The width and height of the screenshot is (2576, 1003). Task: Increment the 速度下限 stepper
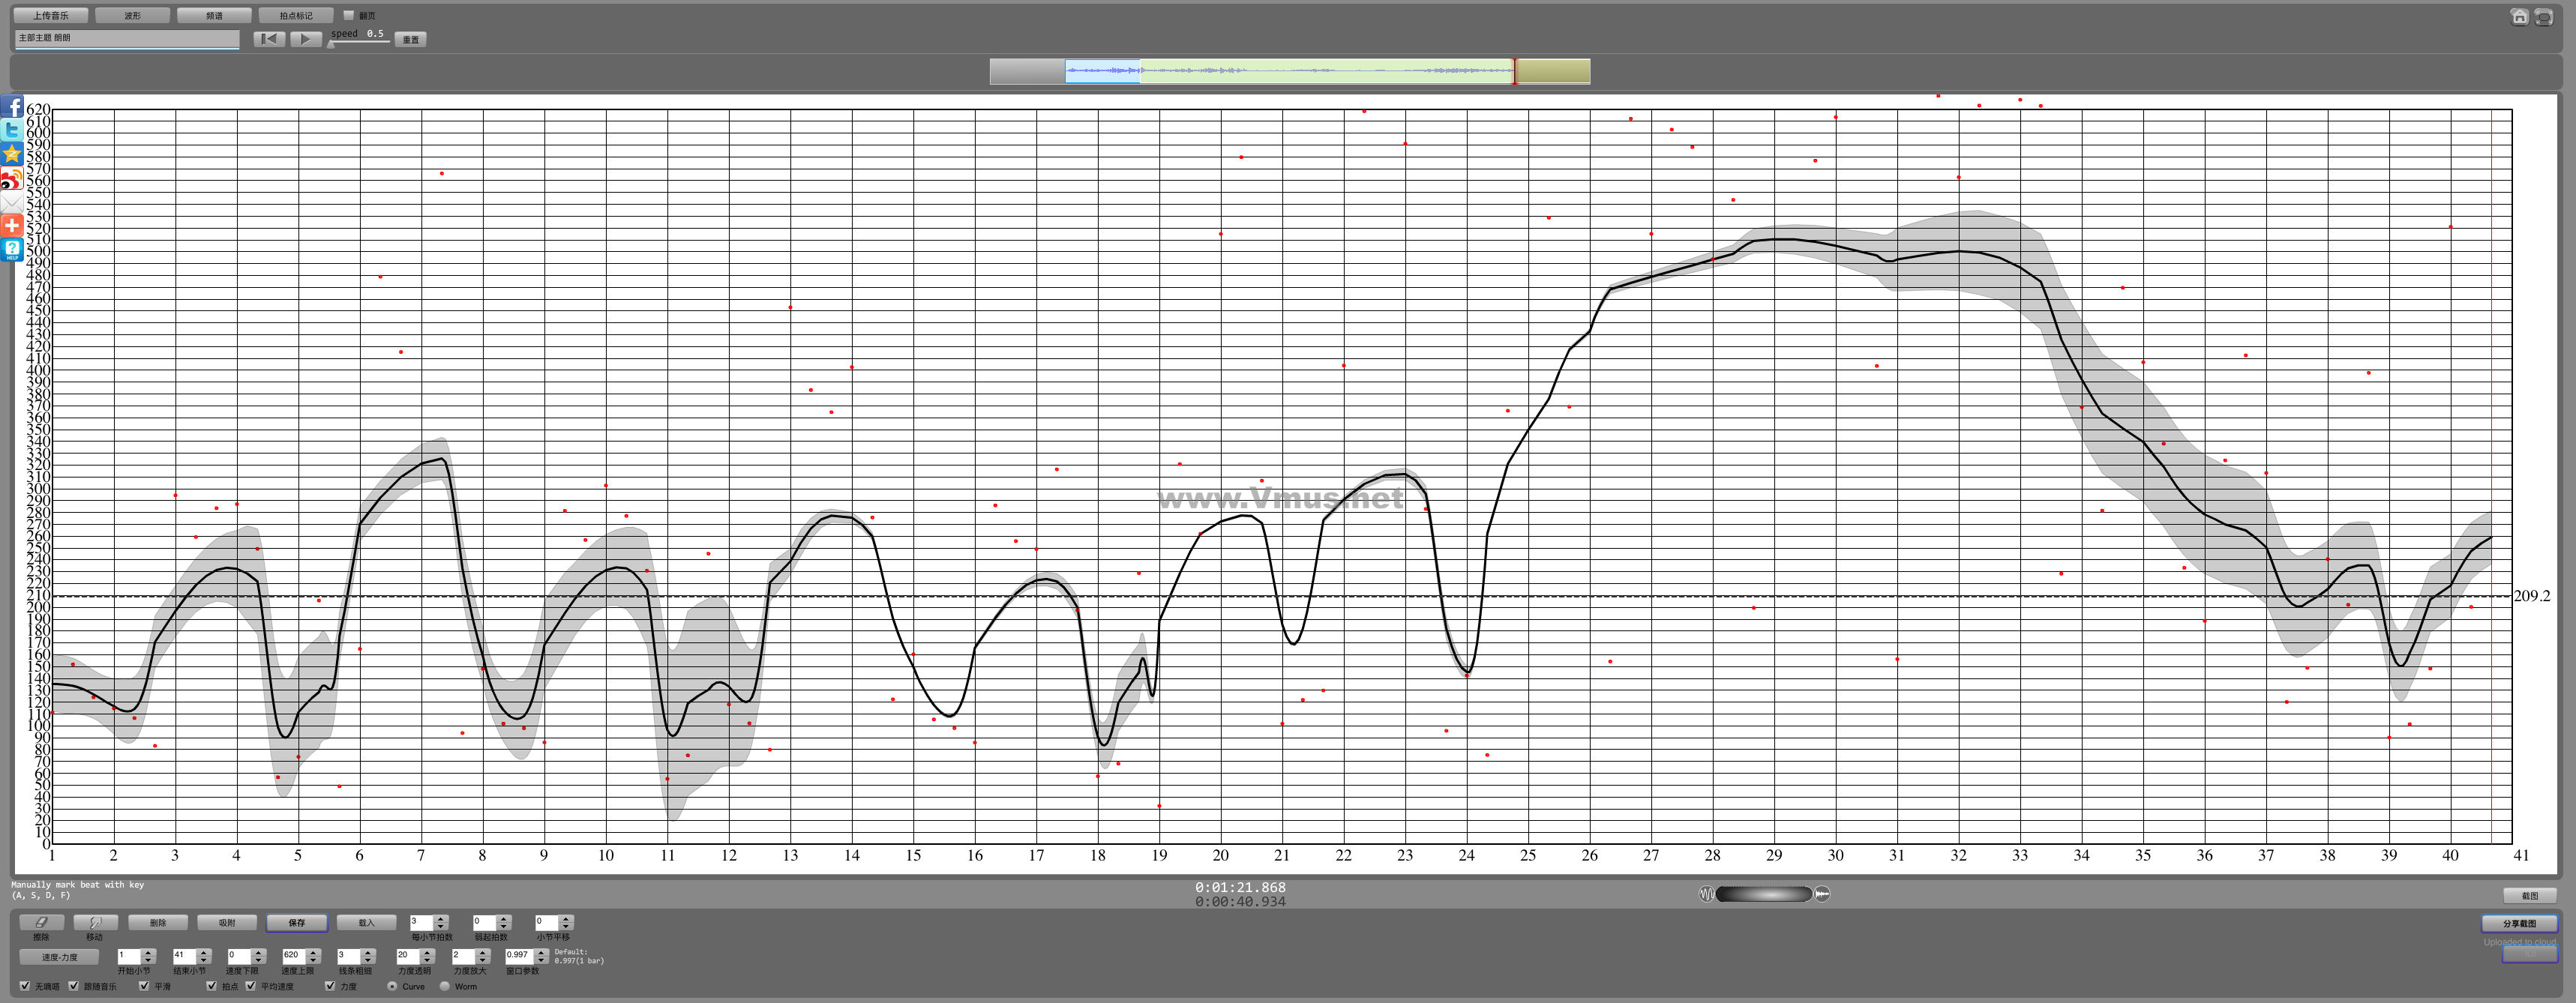click(258, 953)
